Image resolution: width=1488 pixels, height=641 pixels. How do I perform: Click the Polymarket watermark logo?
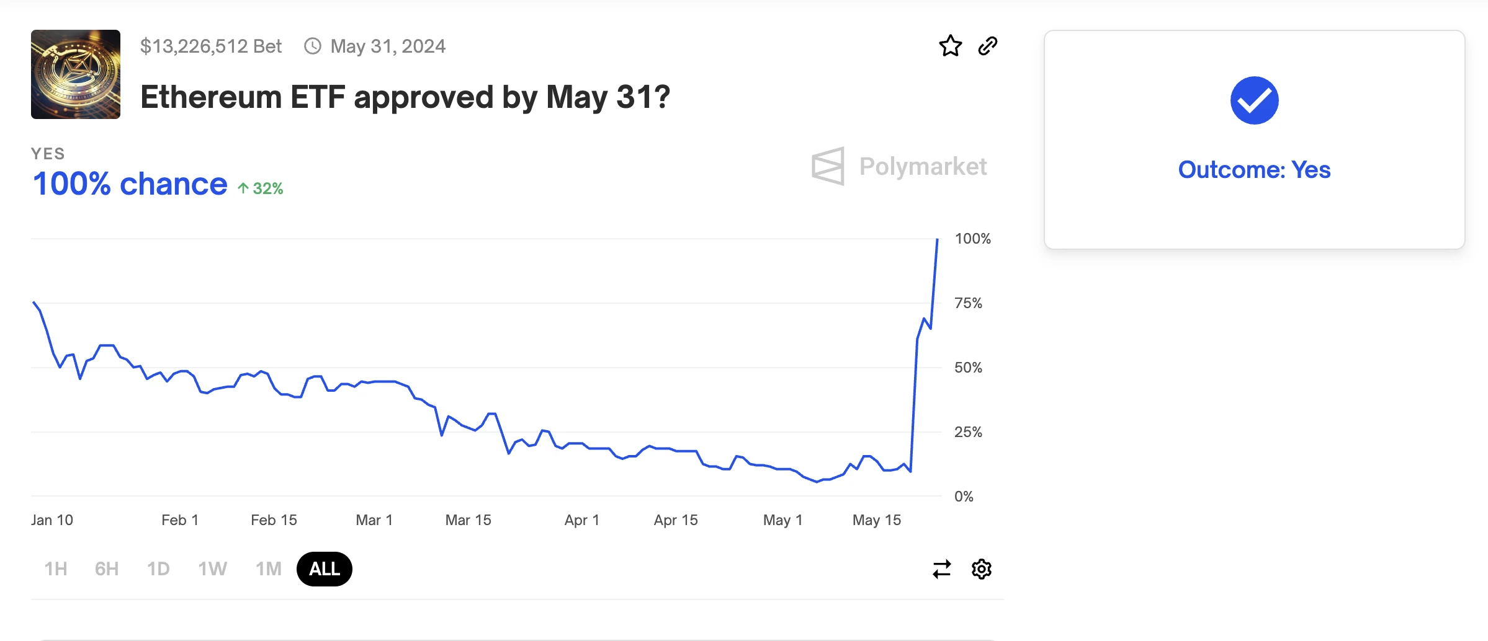pyautogui.click(x=900, y=166)
